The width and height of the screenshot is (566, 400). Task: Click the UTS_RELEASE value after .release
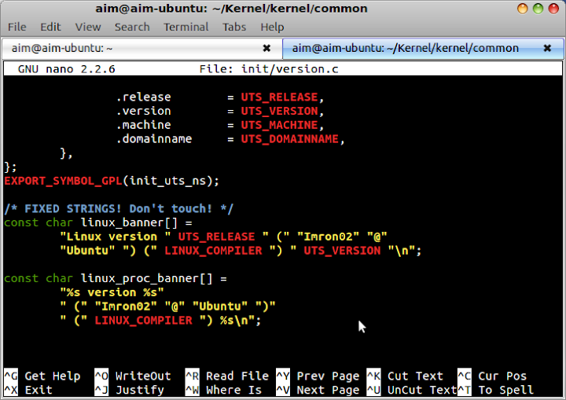[x=279, y=97]
